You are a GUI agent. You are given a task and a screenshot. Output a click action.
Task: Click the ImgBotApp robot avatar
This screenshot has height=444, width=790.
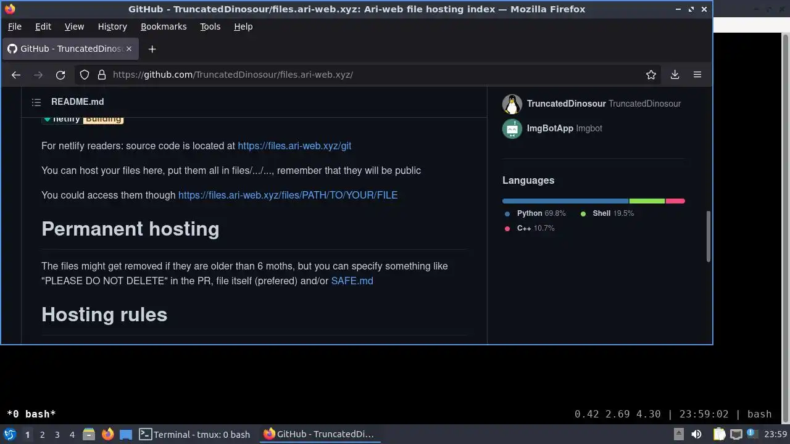pos(512,129)
